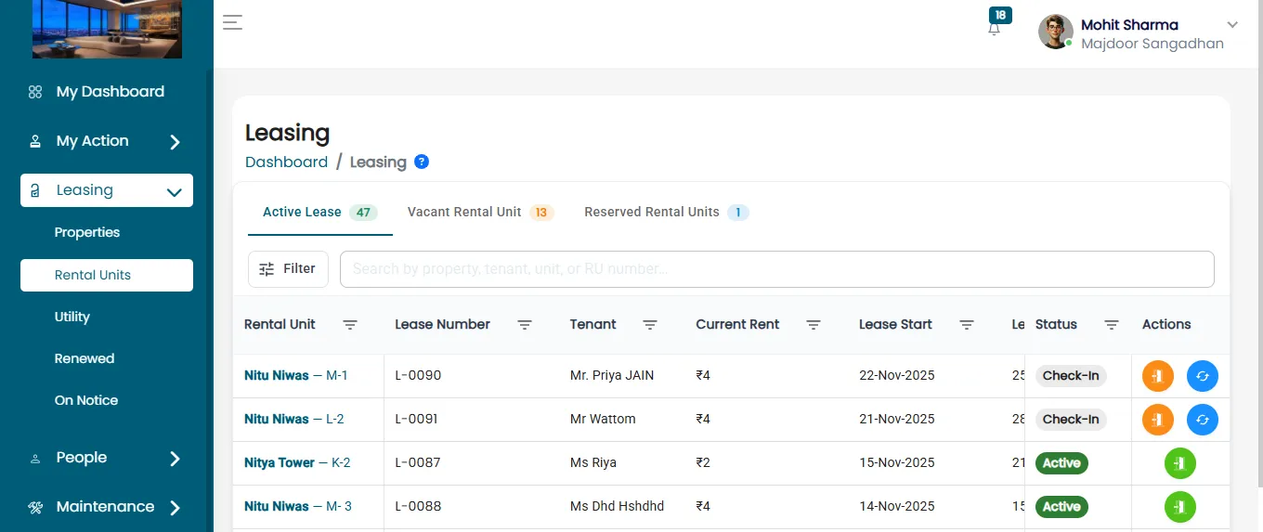Go to My Dashboard
Screen dimensions: 1263x532
[x=110, y=92]
